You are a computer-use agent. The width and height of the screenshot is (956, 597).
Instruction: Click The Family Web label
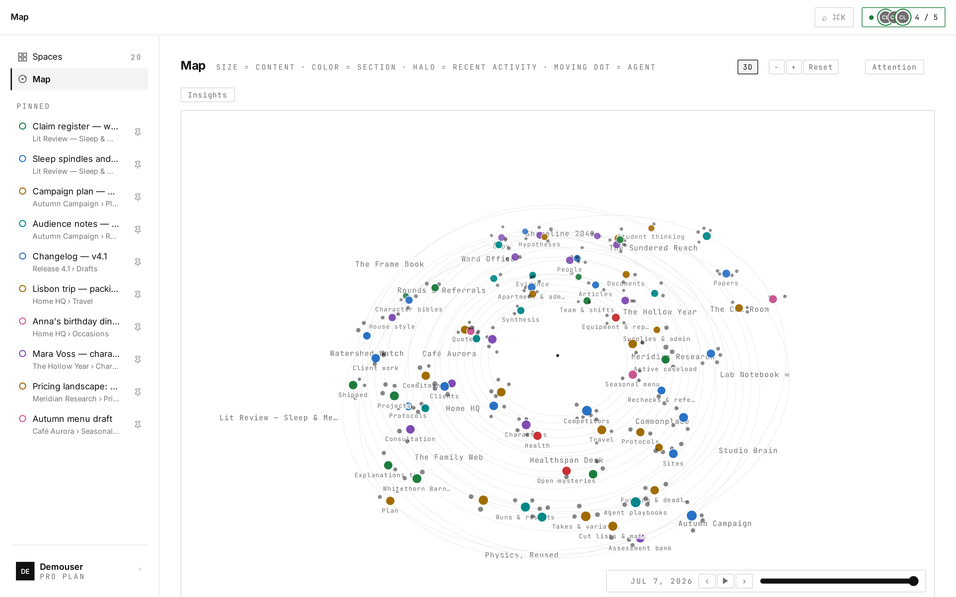449,457
